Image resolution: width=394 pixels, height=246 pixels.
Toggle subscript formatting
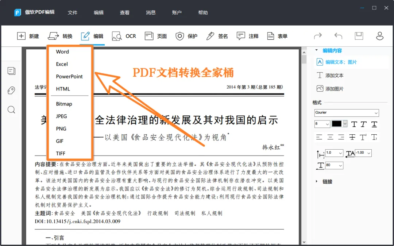[x=374, y=137]
